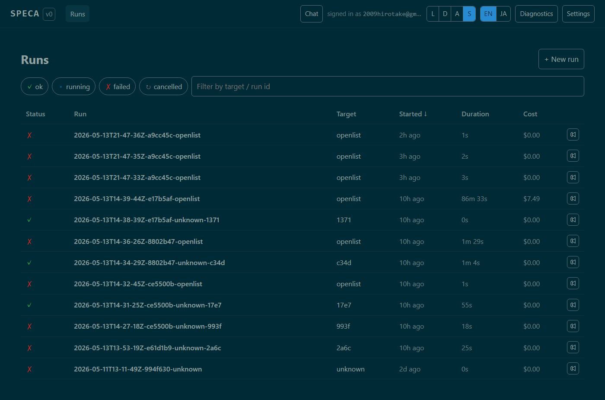Click the Cost column header
This screenshot has height=400, width=605.
pyautogui.click(x=530, y=114)
